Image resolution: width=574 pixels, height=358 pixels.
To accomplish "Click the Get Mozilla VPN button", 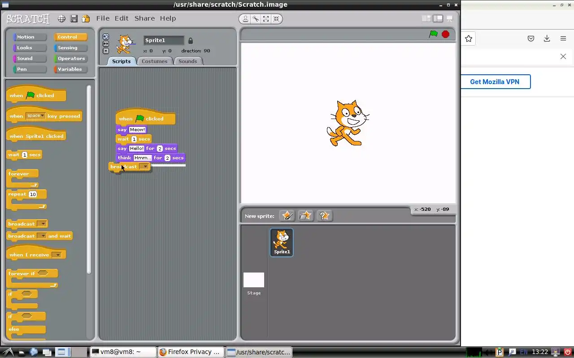I will [495, 82].
